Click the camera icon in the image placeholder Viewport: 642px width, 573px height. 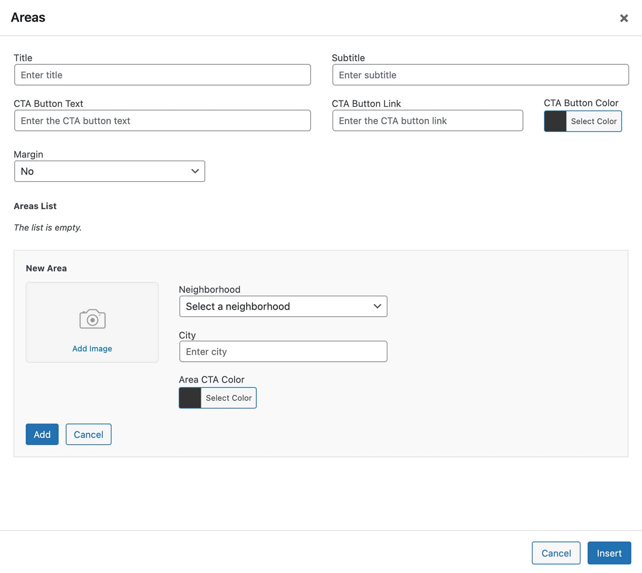coord(92,319)
